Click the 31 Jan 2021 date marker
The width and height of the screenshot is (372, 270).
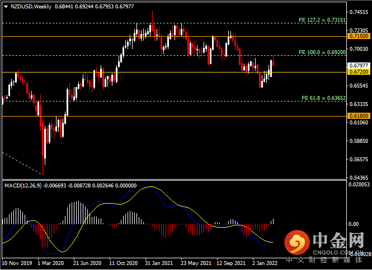pyautogui.click(x=159, y=263)
